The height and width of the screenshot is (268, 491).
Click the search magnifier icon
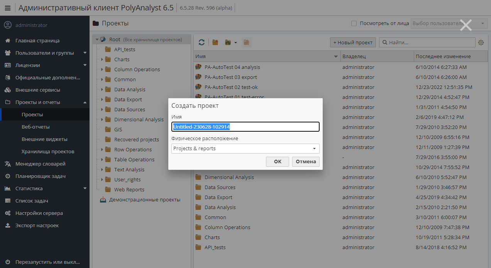[384, 42]
